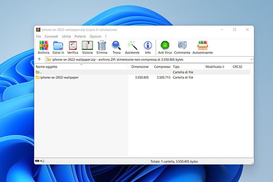The height and width of the screenshot is (182, 273).
Task: Sort by Tipo column
Action: [188, 67]
